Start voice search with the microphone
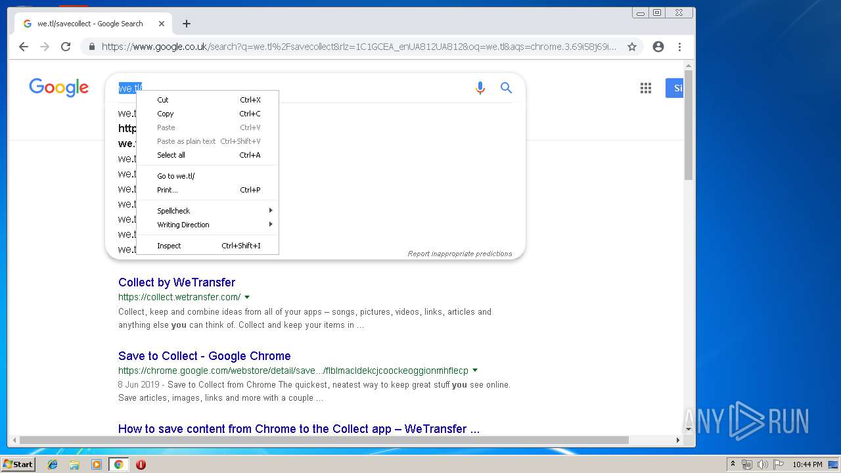This screenshot has width=841, height=473. [x=480, y=88]
